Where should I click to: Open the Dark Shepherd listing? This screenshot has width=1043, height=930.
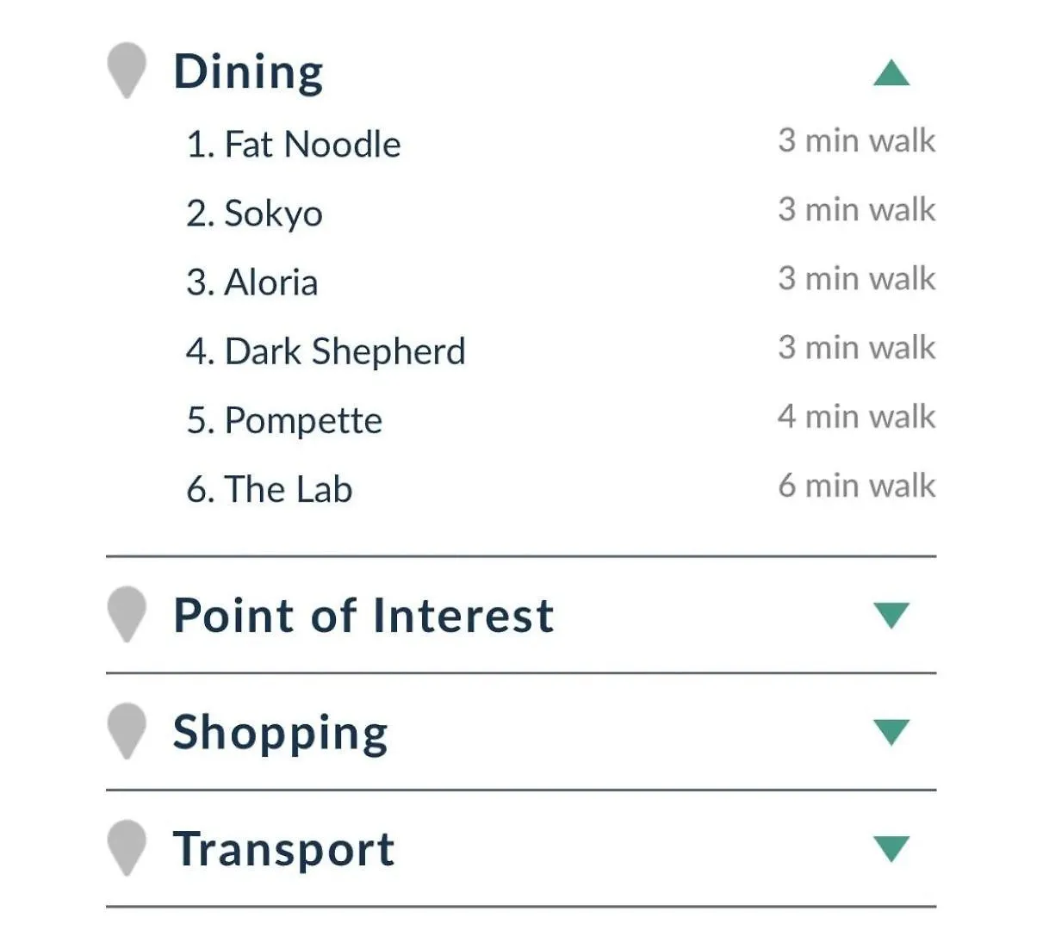[326, 351]
